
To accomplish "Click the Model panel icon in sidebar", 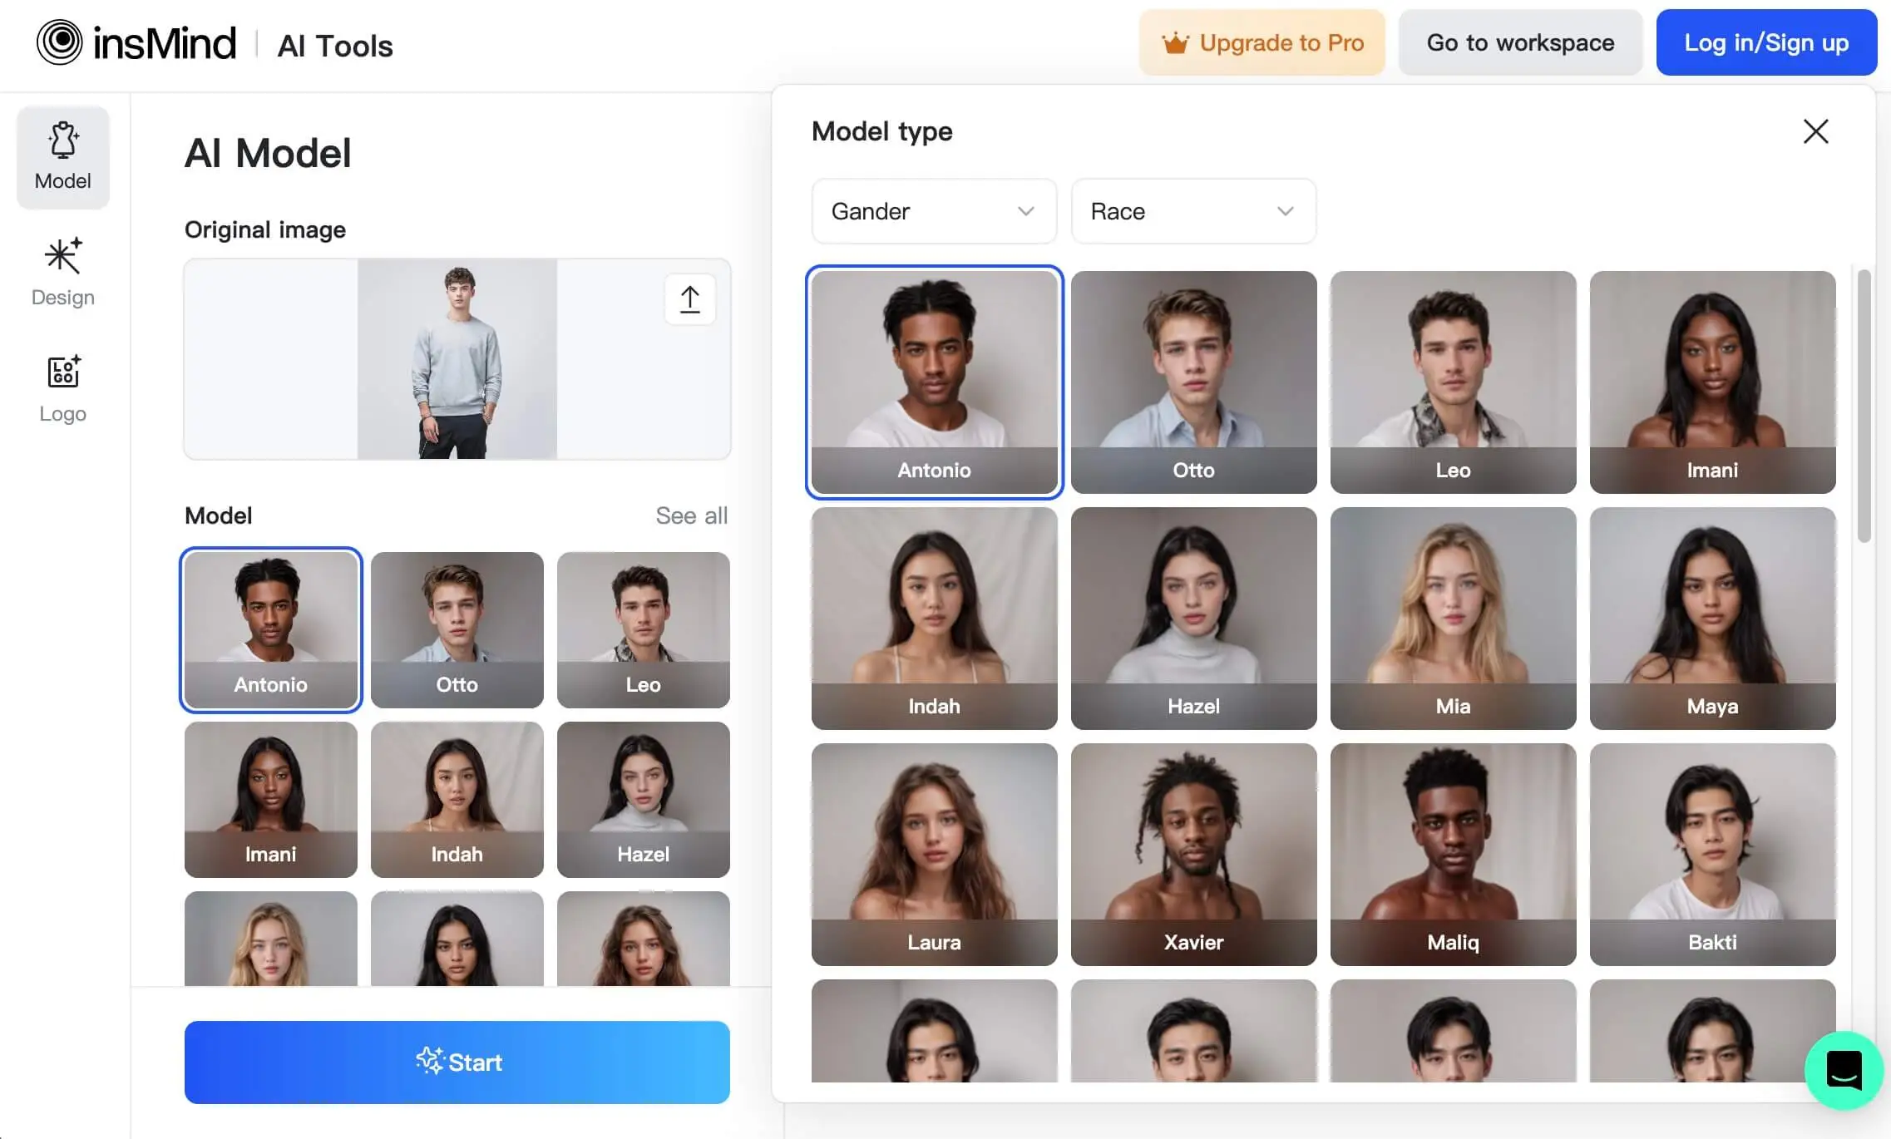I will click(x=62, y=151).
